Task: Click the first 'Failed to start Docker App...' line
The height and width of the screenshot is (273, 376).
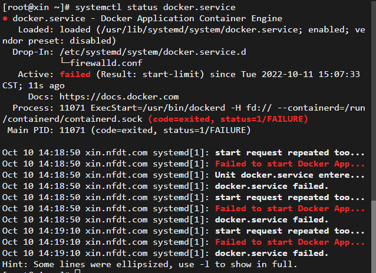Action: [290, 164]
